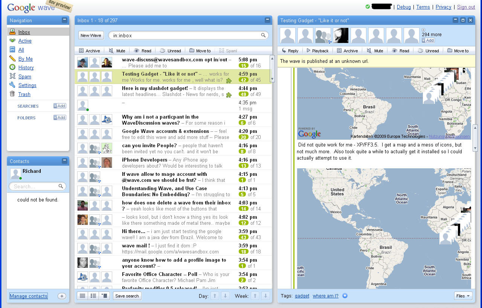The height and width of the screenshot is (308, 482).
Task: Open 'Hi there...' wave
Action: 173,234
